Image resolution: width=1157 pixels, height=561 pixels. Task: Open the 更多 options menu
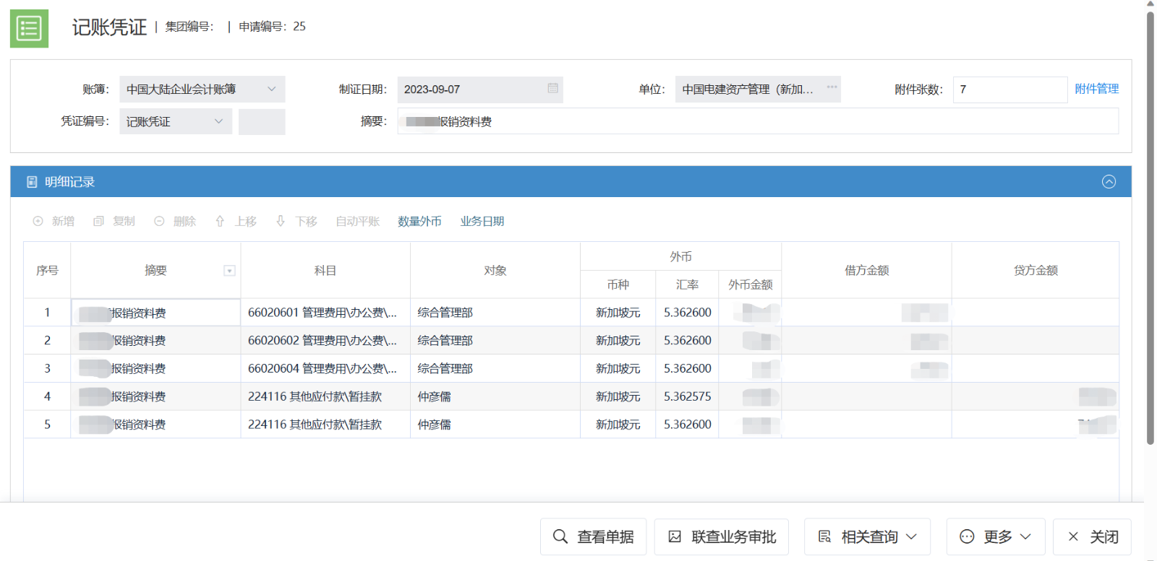995,537
